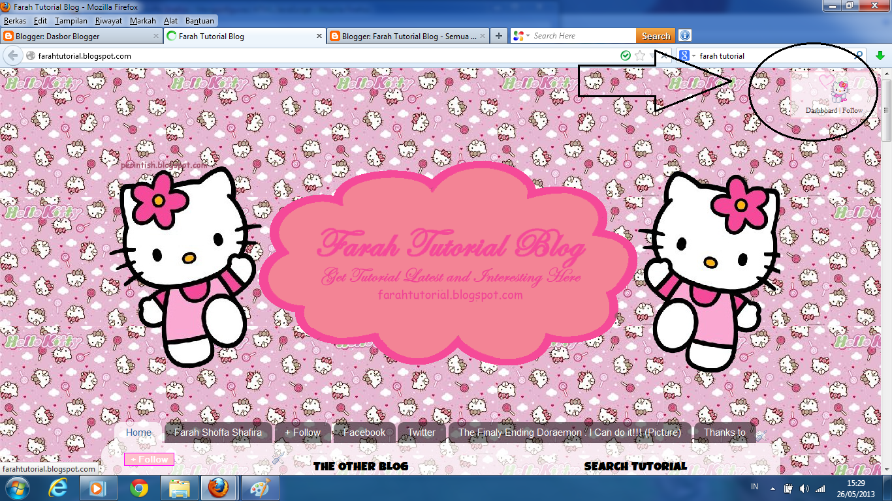Click the magnifier search icon
This screenshot has width=892, height=501.
point(859,56)
